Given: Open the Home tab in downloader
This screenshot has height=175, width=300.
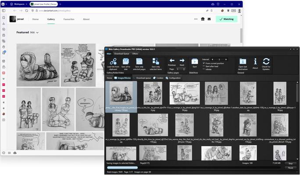Looking at the screenshot, I should 110,78.
